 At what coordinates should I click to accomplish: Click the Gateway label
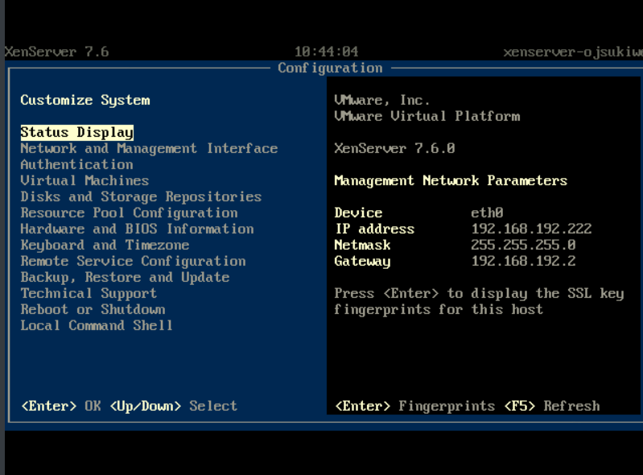(x=362, y=262)
